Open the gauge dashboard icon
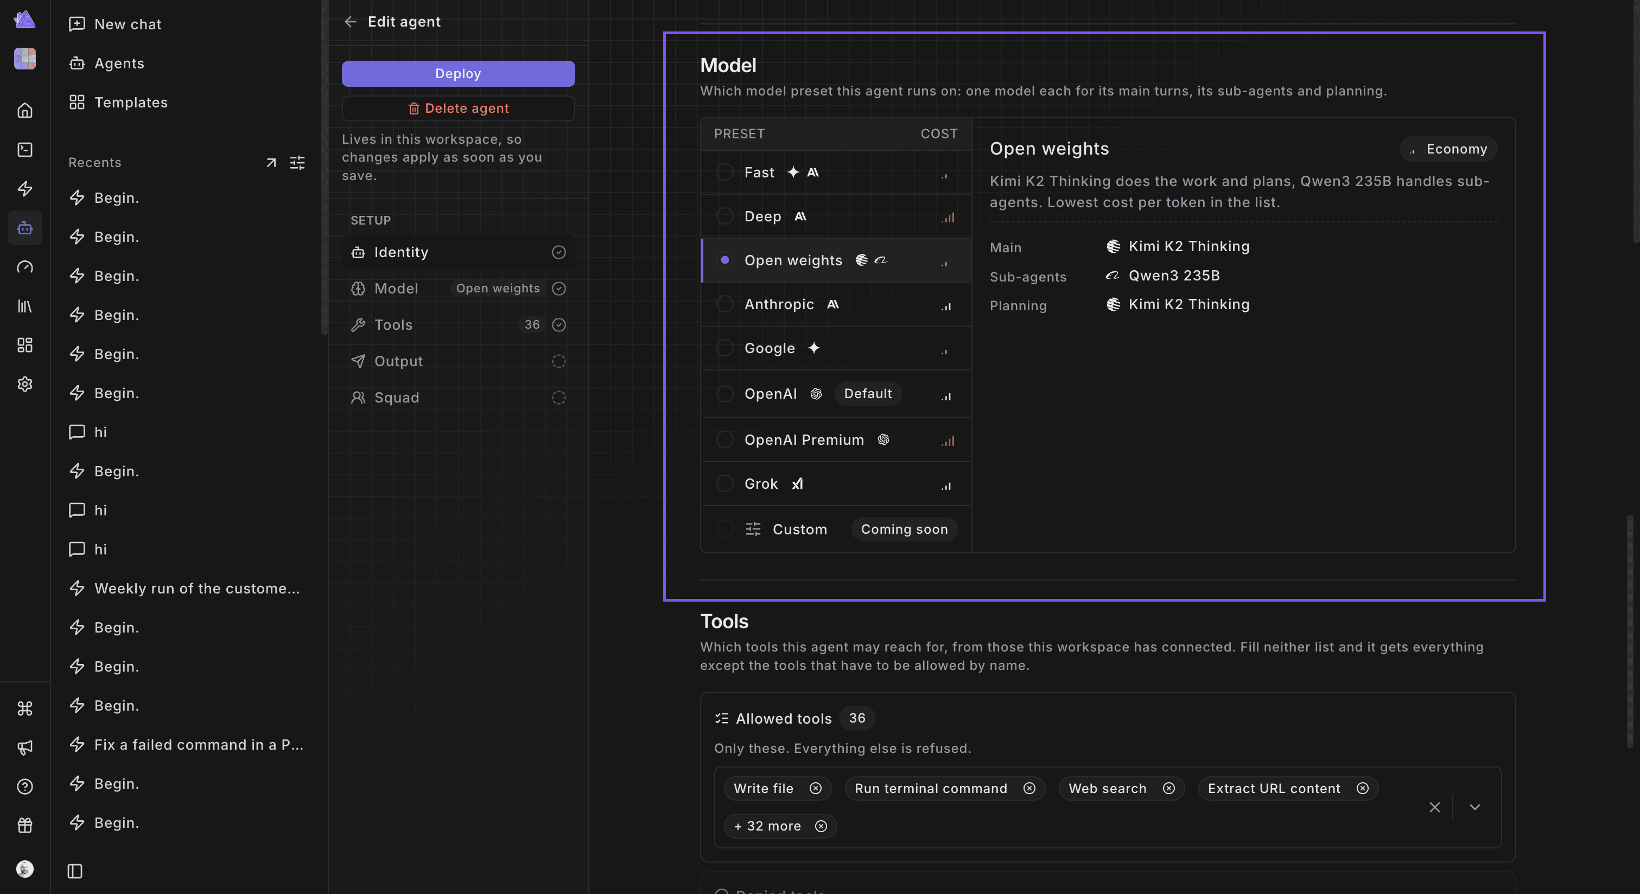Viewport: 1640px width, 894px height. point(25,266)
